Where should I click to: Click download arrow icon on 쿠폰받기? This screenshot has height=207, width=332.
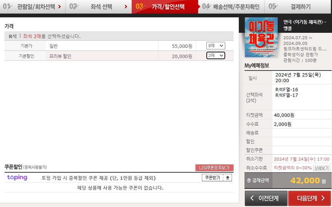point(227,178)
